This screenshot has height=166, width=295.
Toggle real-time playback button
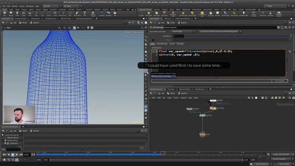pyautogui.click(x=17, y=160)
